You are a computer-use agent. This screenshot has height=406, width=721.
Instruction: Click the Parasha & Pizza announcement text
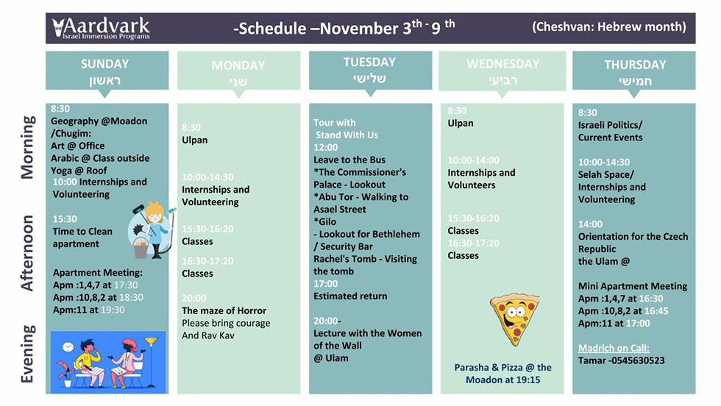tap(502, 374)
